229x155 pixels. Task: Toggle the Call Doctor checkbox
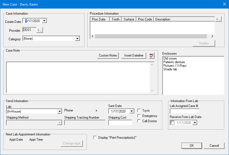[139, 121]
